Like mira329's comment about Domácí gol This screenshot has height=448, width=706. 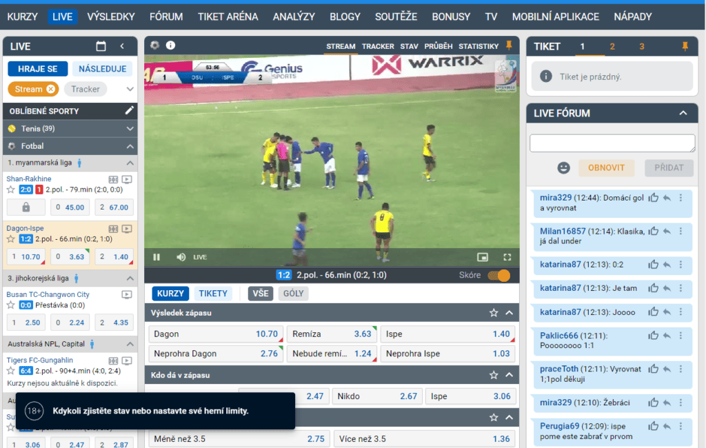(654, 198)
